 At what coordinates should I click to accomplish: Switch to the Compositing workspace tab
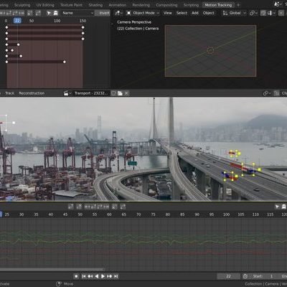point(166,5)
